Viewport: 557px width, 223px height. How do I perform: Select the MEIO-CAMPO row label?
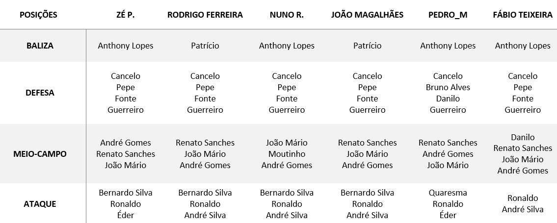click(40, 154)
